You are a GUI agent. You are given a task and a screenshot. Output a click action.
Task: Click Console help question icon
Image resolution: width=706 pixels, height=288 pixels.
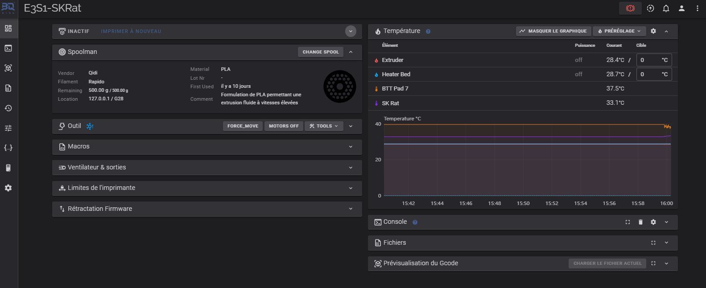[415, 222]
